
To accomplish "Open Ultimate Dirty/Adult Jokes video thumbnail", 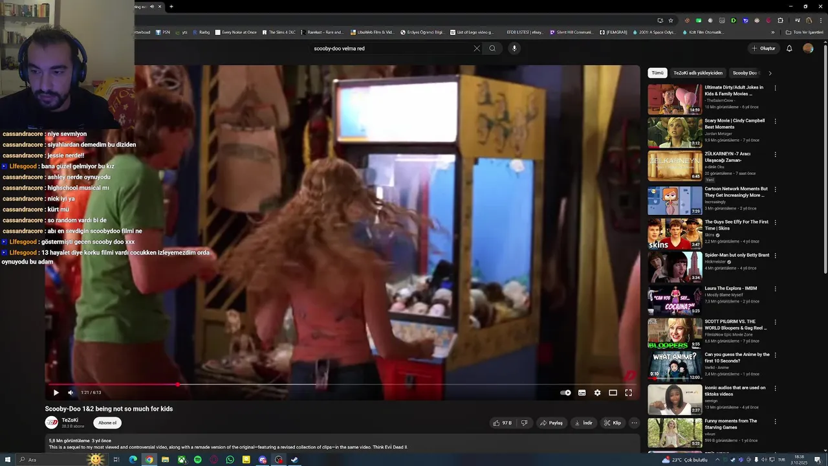I will click(x=675, y=99).
